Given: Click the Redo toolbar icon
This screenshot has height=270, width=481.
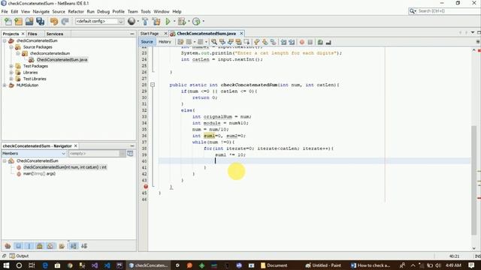Looking at the screenshot, I should pyautogui.click(x=65, y=22).
